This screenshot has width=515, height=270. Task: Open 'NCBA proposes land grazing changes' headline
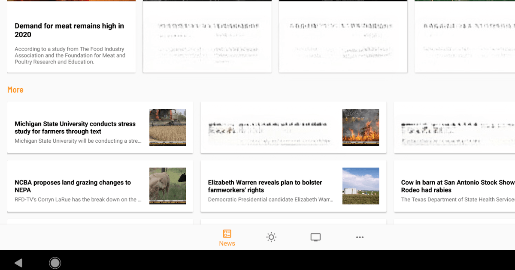pyautogui.click(x=73, y=186)
